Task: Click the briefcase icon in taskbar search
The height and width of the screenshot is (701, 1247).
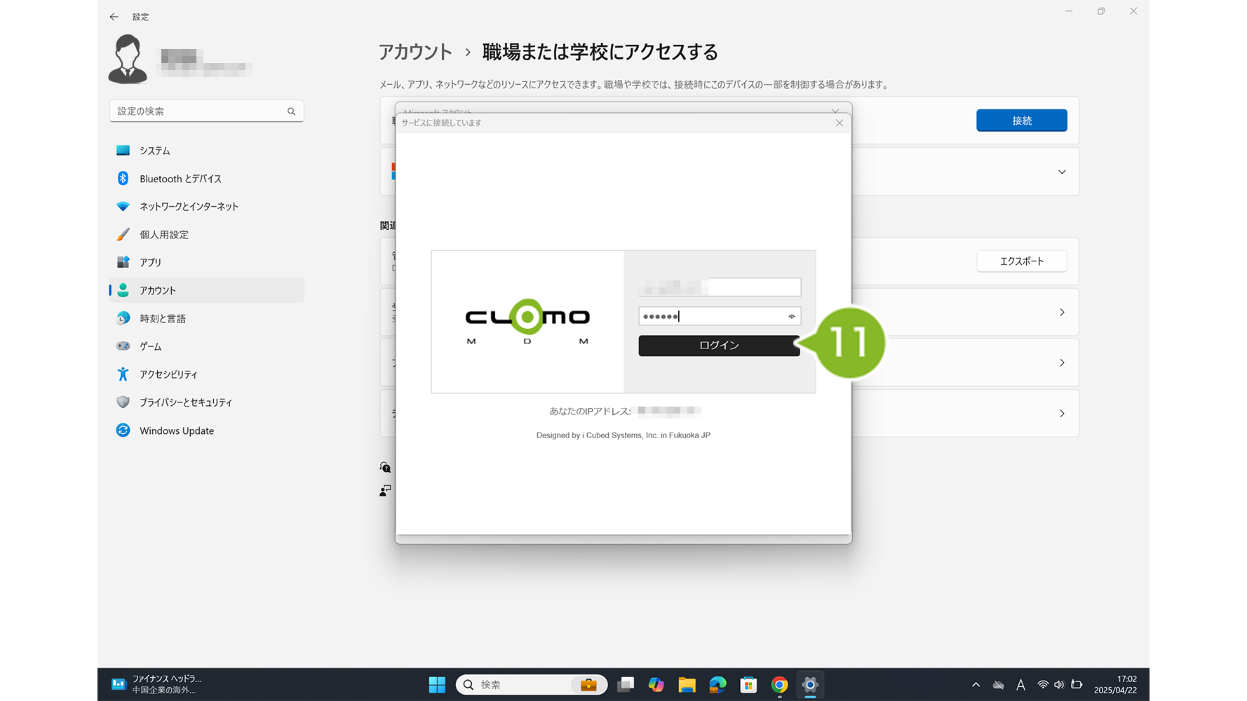Action: click(588, 685)
